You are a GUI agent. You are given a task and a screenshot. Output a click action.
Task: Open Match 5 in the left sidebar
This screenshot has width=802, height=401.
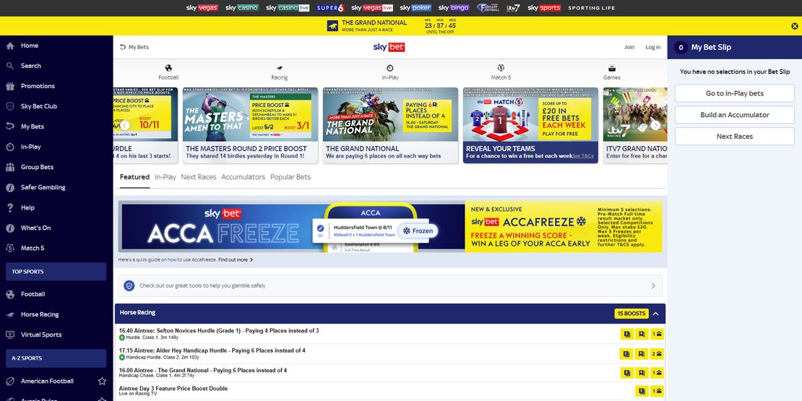pos(33,248)
